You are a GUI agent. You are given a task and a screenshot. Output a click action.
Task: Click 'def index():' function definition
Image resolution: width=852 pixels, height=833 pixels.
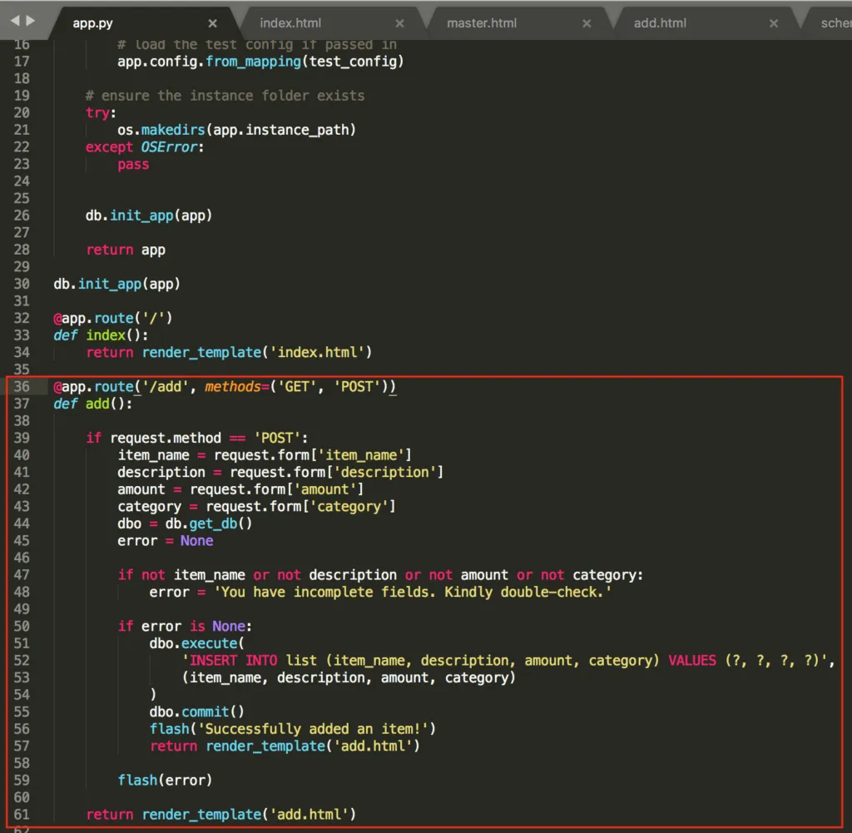(x=101, y=335)
